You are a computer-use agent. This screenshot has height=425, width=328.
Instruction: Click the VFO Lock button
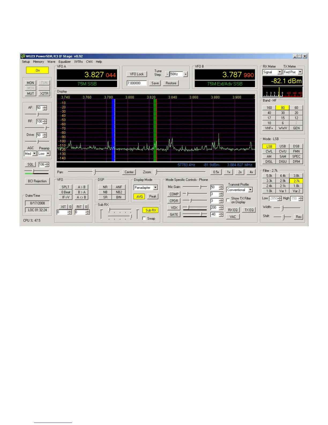click(x=137, y=74)
